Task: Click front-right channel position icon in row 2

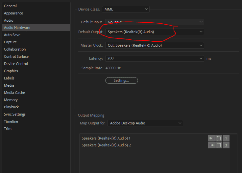Action: (219, 145)
